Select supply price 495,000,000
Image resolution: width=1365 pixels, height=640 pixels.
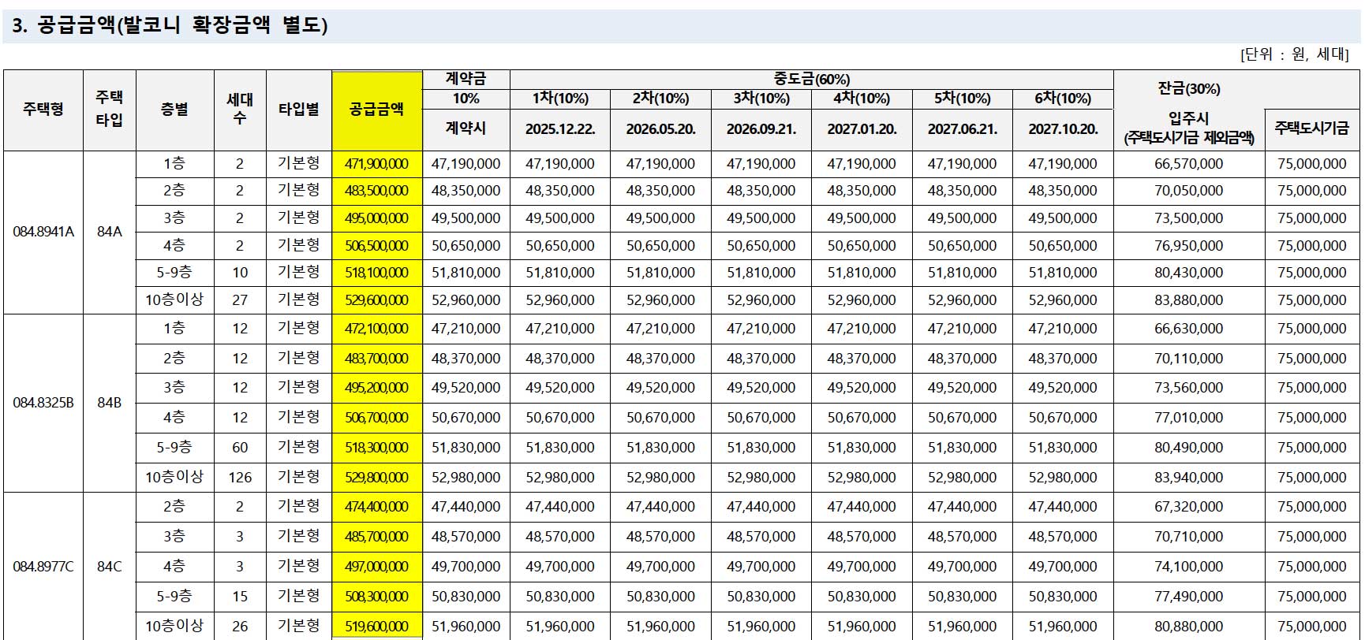pyautogui.click(x=377, y=218)
